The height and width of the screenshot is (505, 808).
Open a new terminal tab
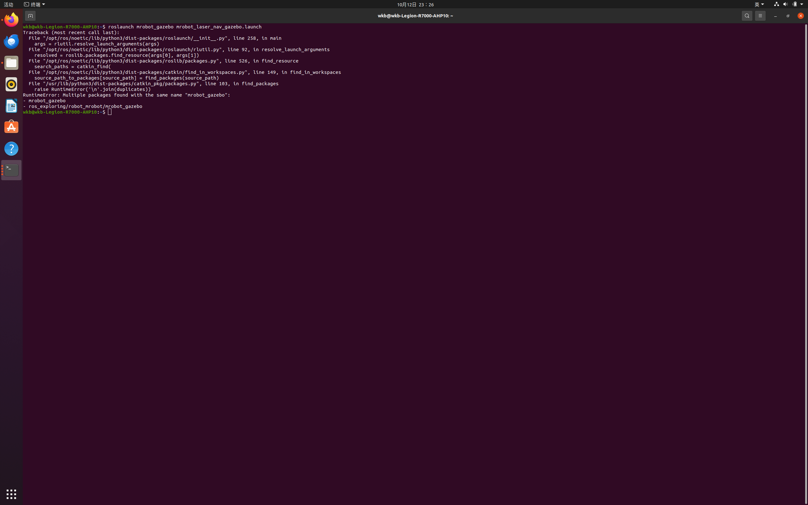30,16
